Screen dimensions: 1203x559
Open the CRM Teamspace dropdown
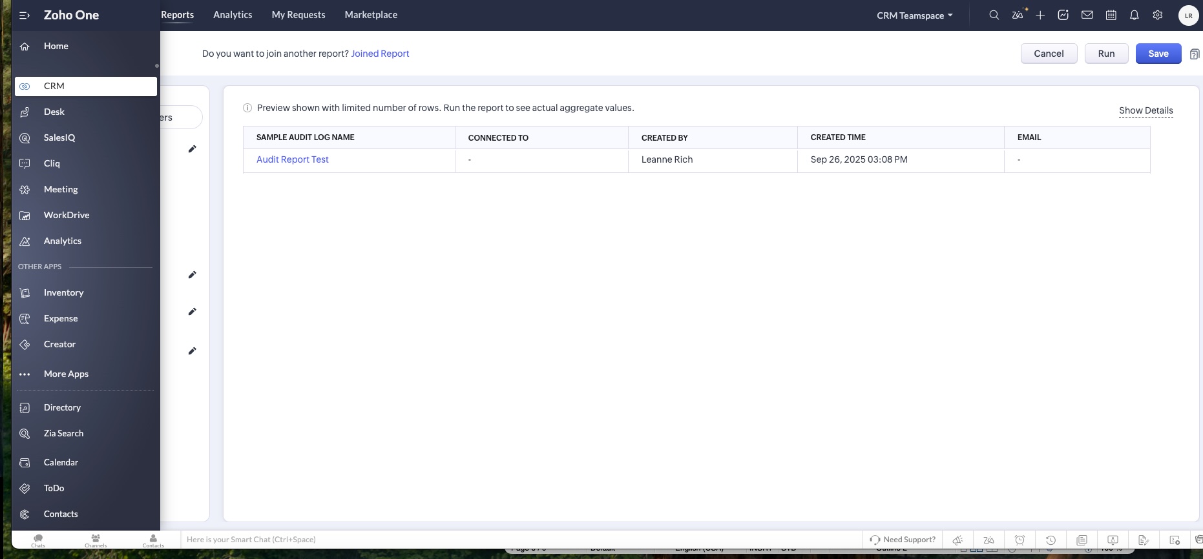click(x=915, y=15)
